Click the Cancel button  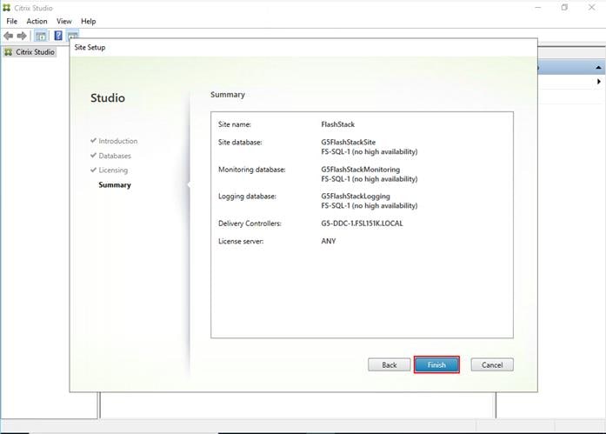pos(492,364)
